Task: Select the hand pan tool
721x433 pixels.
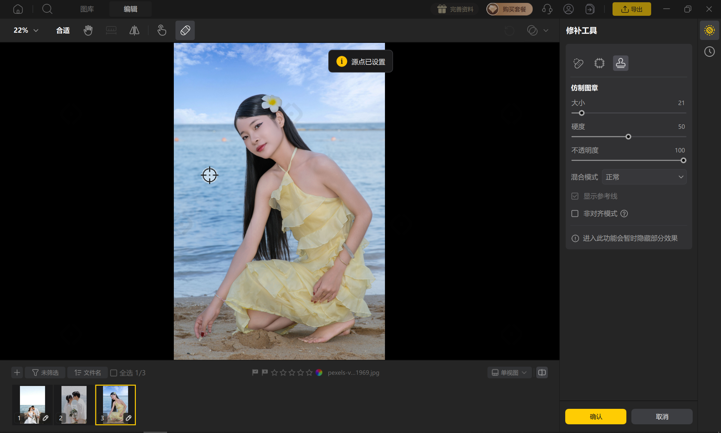Action: [x=88, y=30]
